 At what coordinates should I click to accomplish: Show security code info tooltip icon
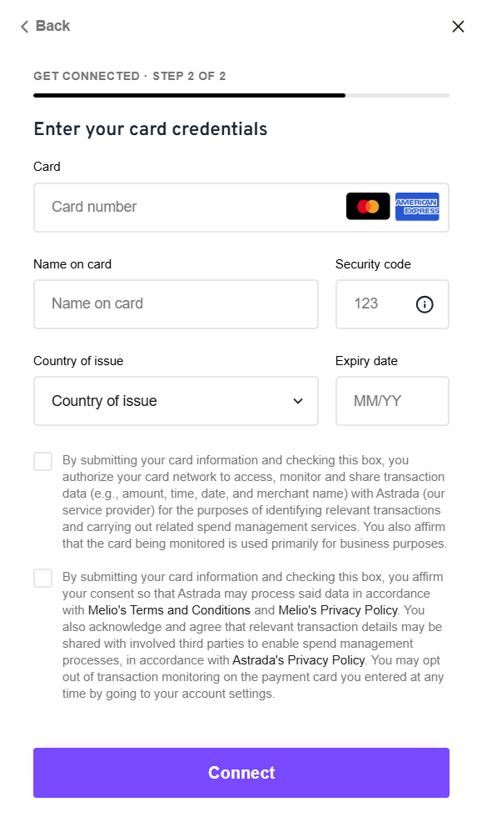(424, 304)
